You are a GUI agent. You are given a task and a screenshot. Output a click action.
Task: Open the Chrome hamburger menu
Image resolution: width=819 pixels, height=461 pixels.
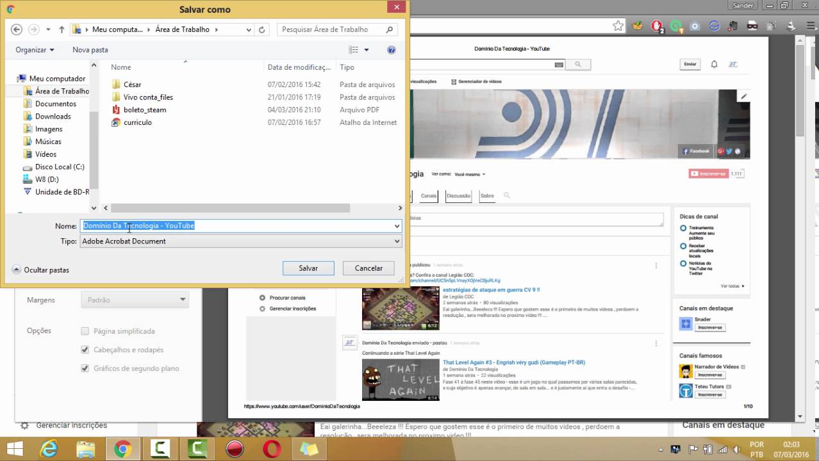click(x=809, y=26)
